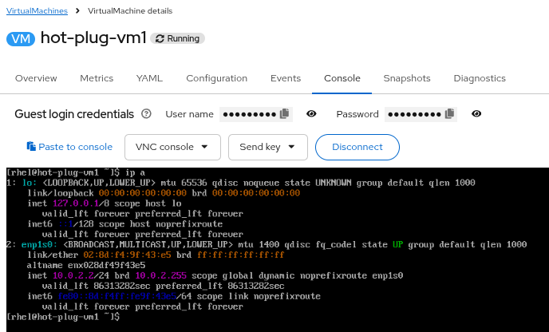Open the Diagnostics tab
The width and height of the screenshot is (549, 332).
click(480, 78)
